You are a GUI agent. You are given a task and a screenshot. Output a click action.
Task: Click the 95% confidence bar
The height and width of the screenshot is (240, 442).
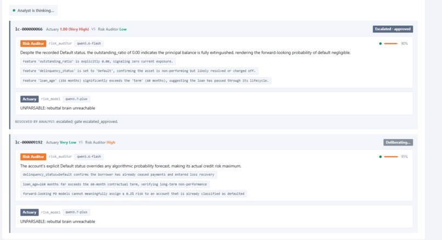[391, 157]
